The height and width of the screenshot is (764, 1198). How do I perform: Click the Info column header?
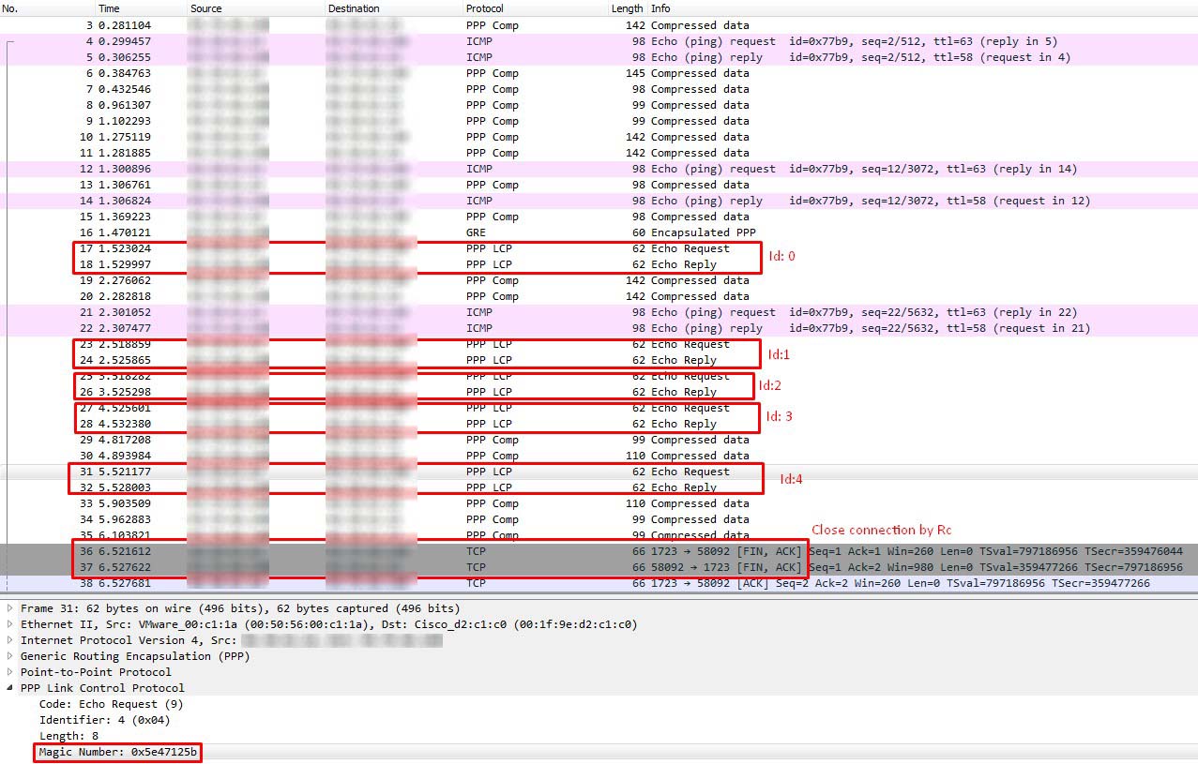(923, 8)
